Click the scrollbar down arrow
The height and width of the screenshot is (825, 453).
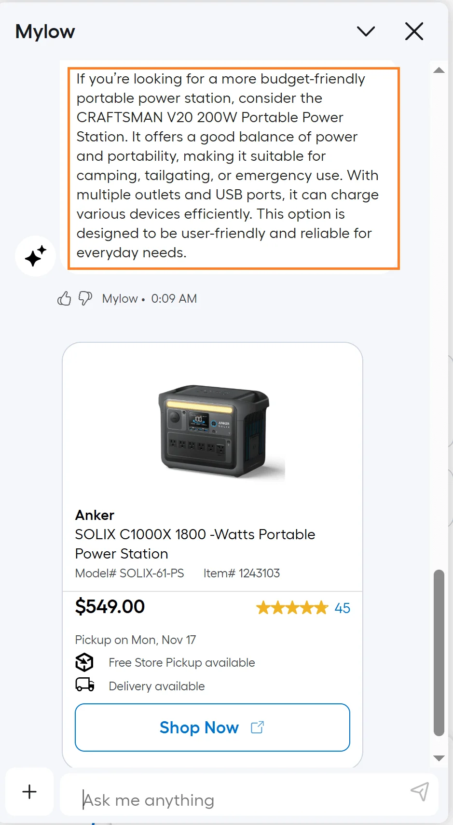pos(439,757)
